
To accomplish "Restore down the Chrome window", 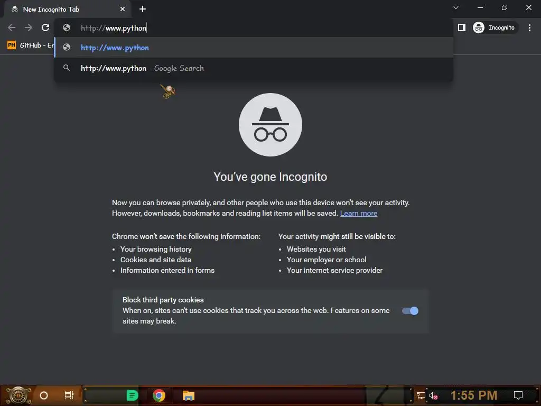I will point(505,7).
